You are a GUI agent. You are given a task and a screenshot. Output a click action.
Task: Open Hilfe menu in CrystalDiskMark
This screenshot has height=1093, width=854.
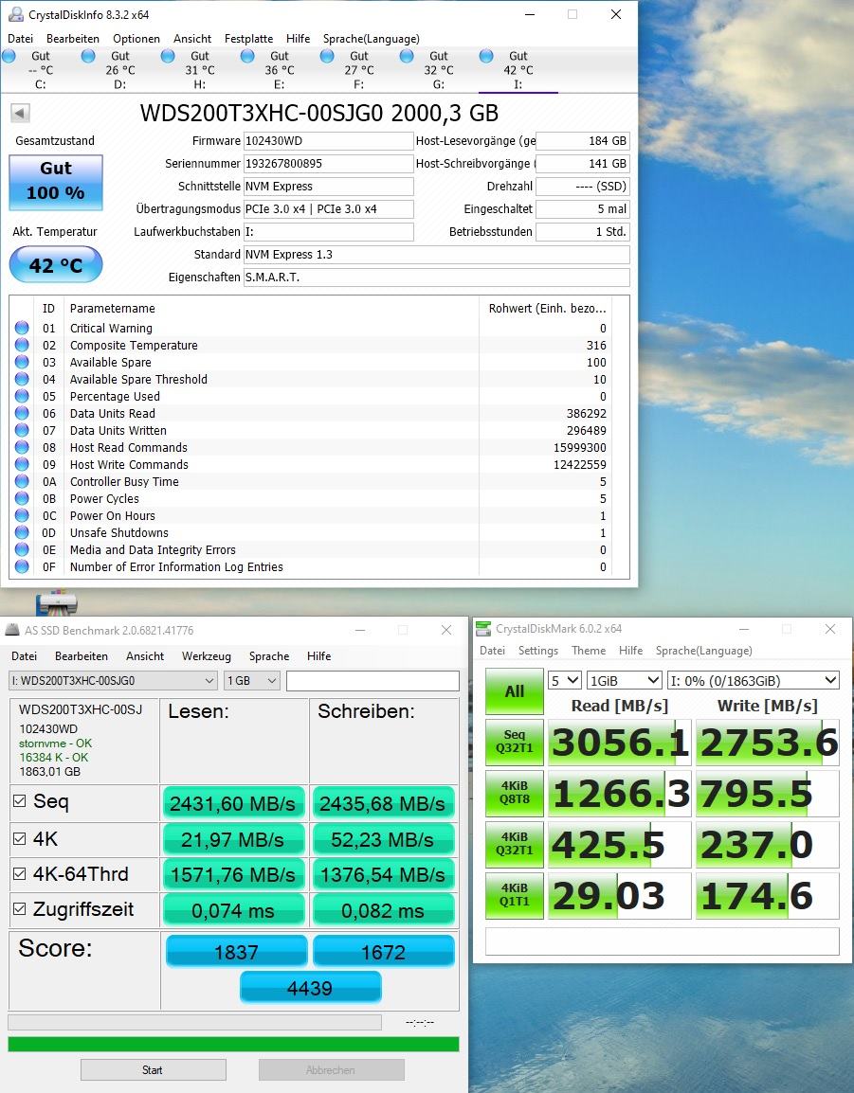pyautogui.click(x=630, y=651)
